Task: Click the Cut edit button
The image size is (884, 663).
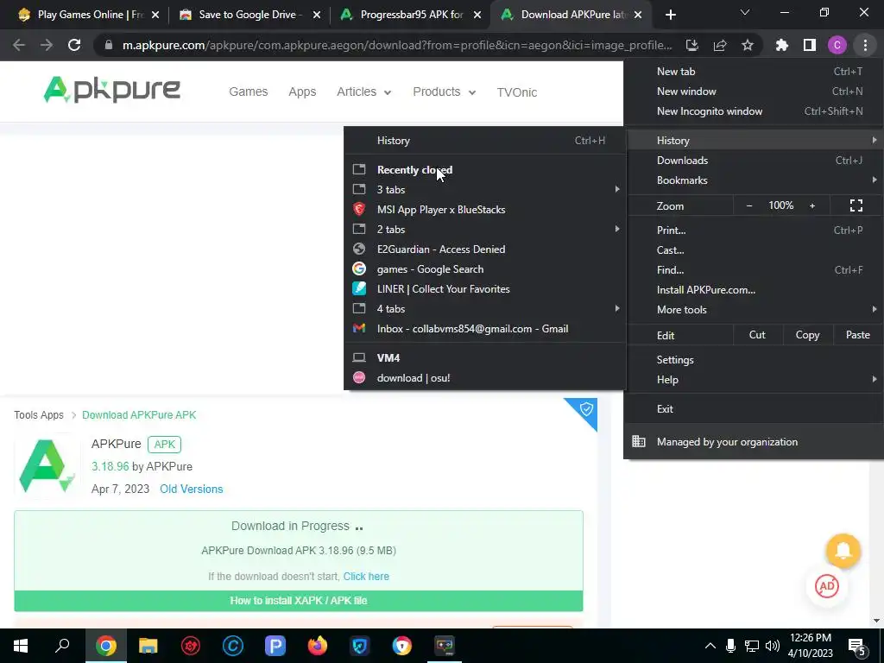Action: pos(757,335)
